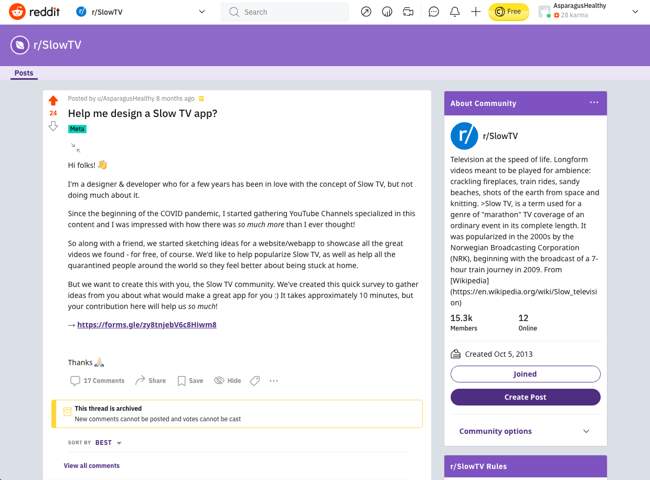Open the About Community three-dot menu
650x480 pixels.
[594, 103]
